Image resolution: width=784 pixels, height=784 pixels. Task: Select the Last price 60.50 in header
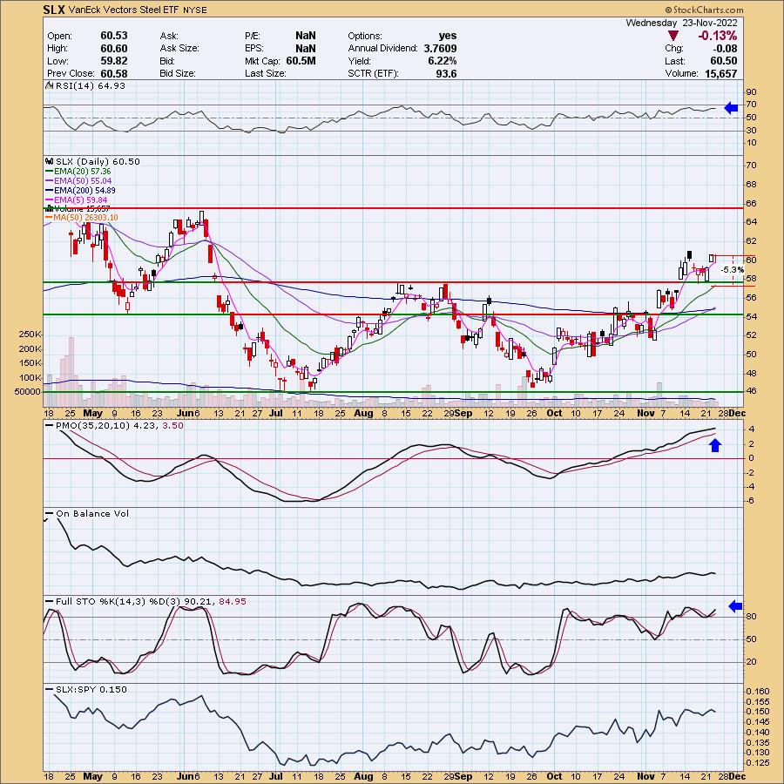723,61
